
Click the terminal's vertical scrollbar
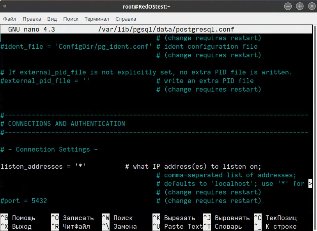point(315,117)
